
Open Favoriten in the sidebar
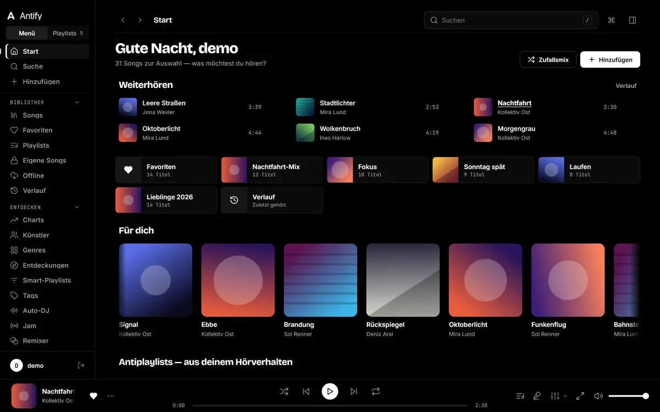point(47,130)
